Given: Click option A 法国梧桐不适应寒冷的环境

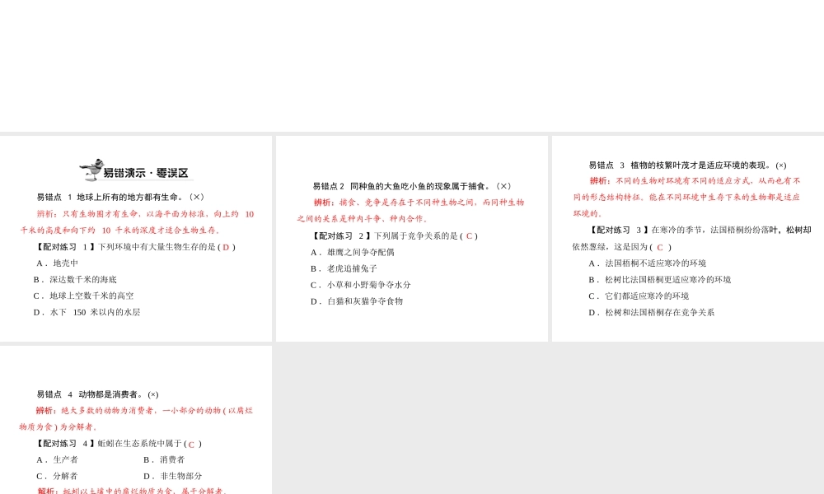Looking at the screenshot, I should tap(648, 263).
